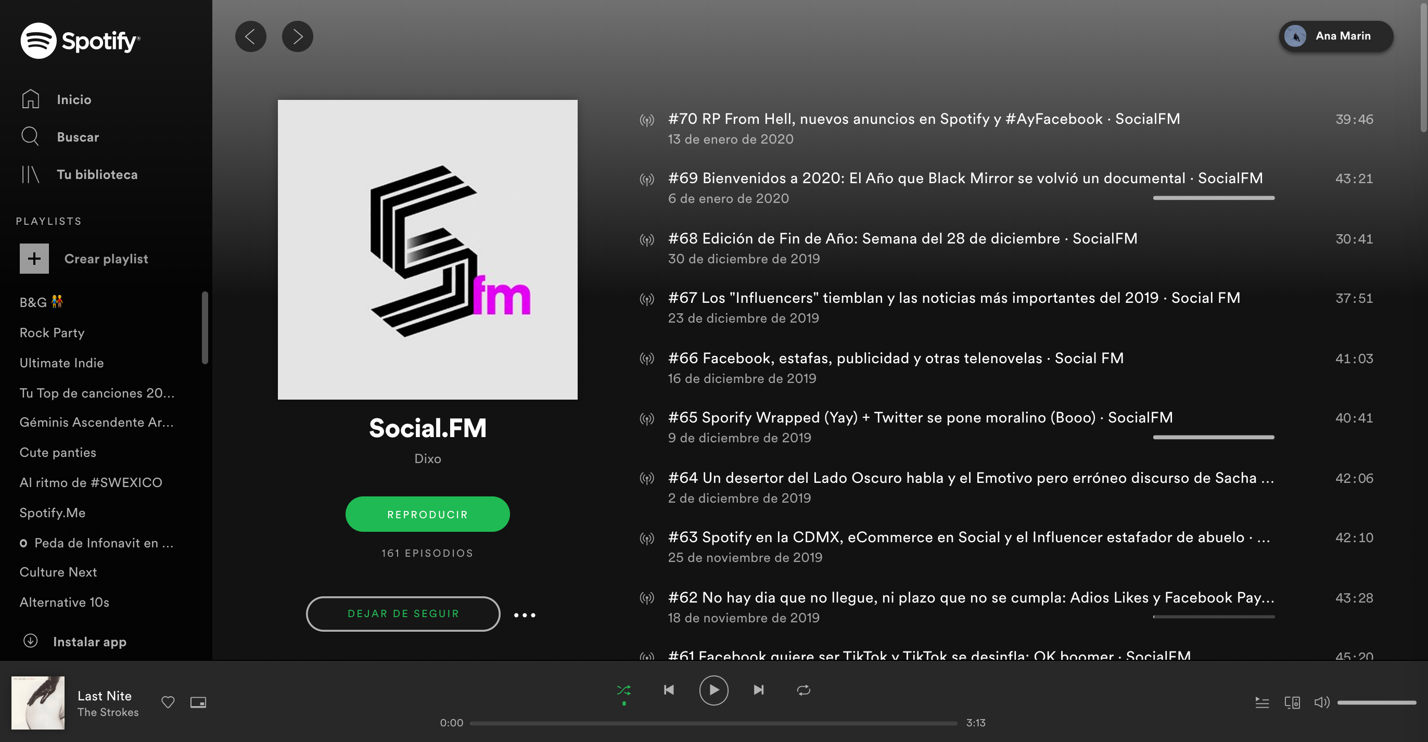Open Al ritmo de #SWEXICO playlist

[91, 482]
